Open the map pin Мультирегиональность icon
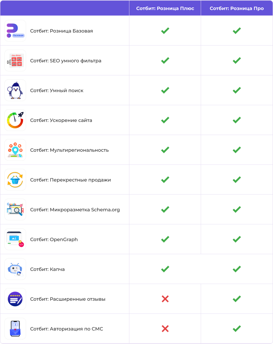273x344 pixels. coord(15,150)
